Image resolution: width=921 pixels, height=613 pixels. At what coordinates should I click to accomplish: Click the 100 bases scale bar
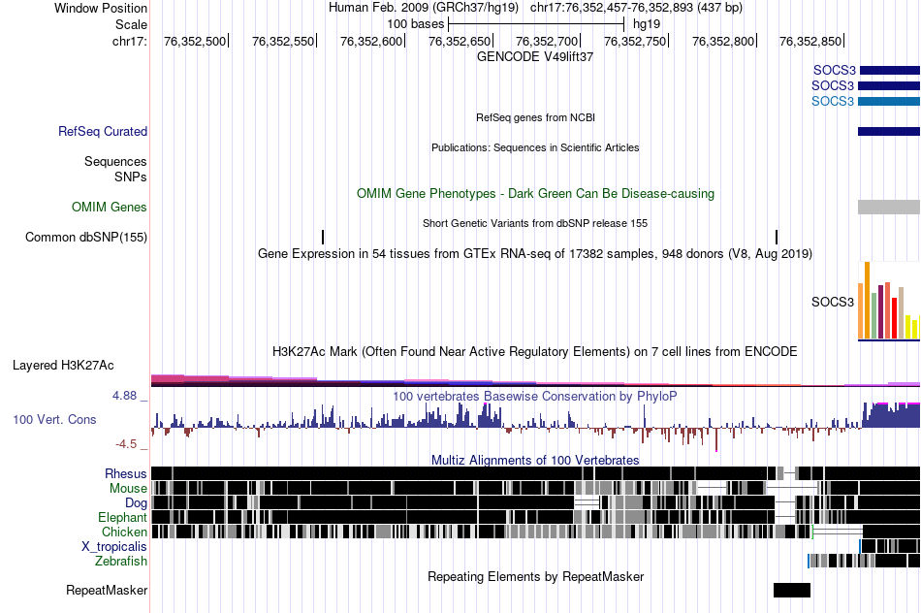point(536,24)
